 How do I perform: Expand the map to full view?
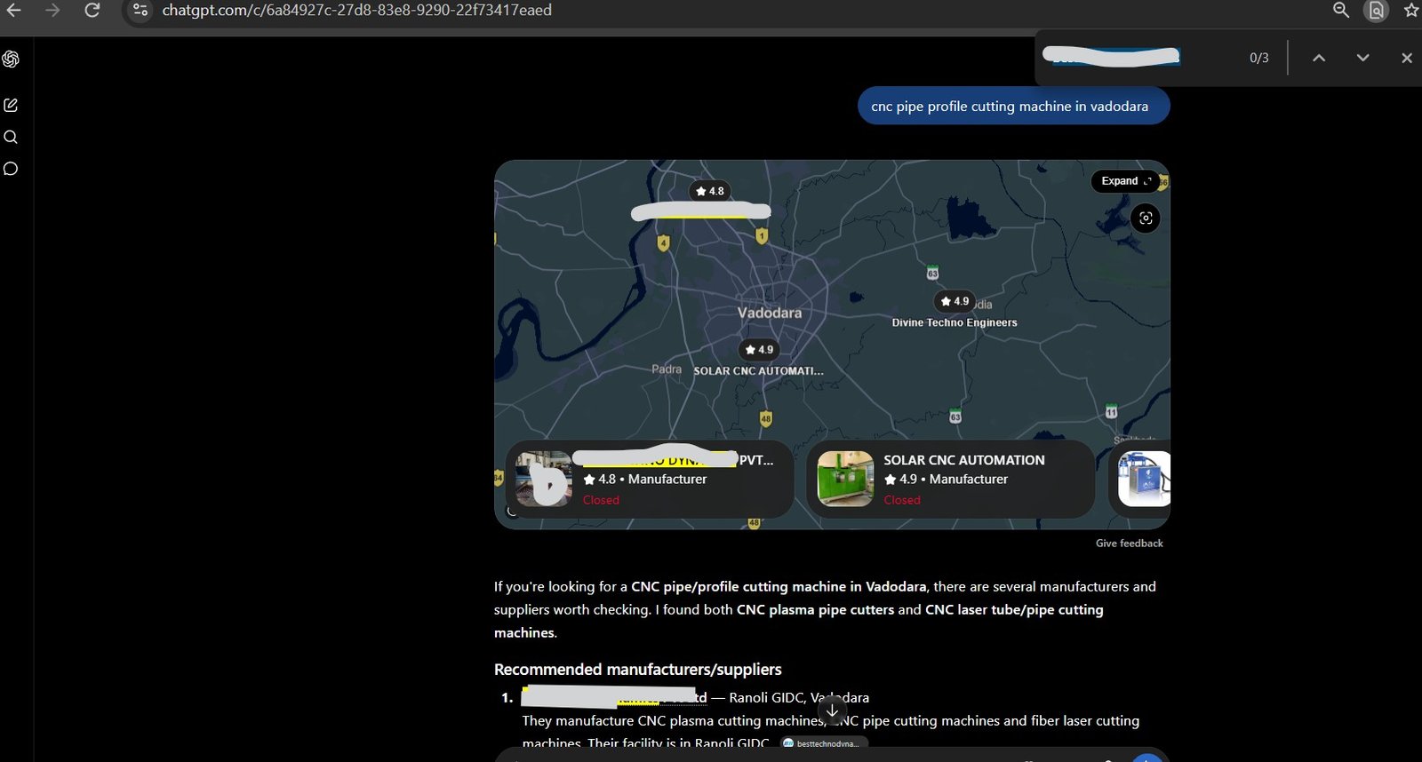pyautogui.click(x=1125, y=181)
